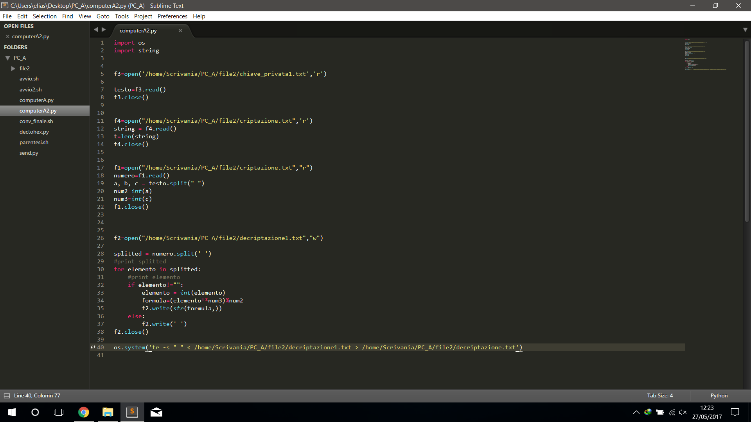
Task: Close the computerA2.py tab
Action: [x=180, y=30]
